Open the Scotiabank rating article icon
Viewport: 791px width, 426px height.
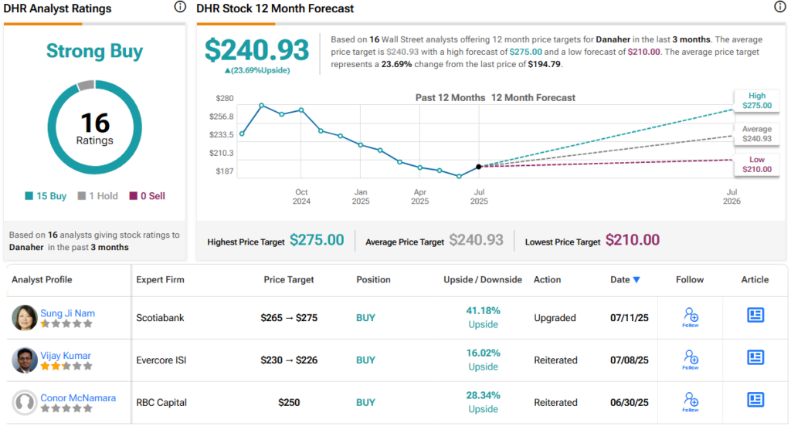point(755,315)
